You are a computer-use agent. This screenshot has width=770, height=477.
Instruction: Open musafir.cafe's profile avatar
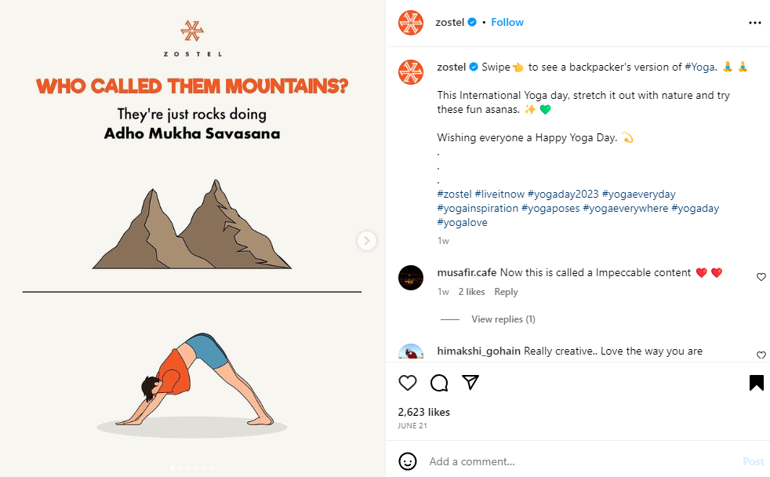coord(411,277)
